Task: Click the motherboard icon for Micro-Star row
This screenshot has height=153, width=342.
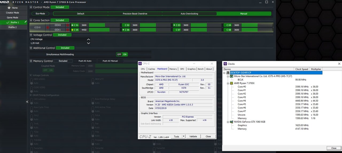Action: tap(232, 76)
